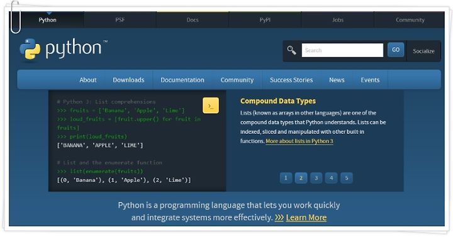Follow the More about lists in Python 3 link
Screen dimensions: 453x237
pos(299,141)
